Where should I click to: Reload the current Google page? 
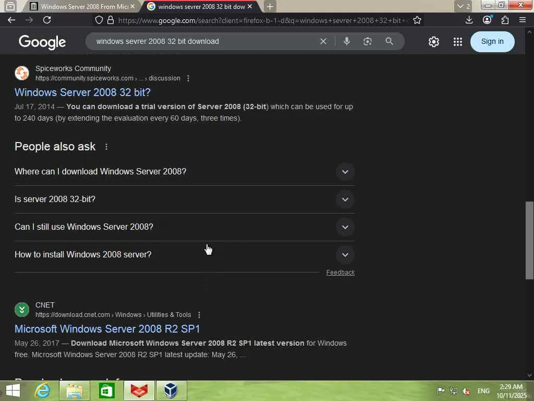click(47, 20)
